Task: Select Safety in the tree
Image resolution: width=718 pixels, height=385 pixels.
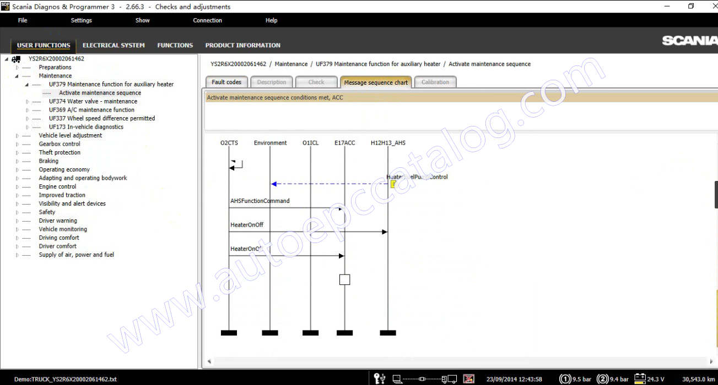Action: click(47, 212)
